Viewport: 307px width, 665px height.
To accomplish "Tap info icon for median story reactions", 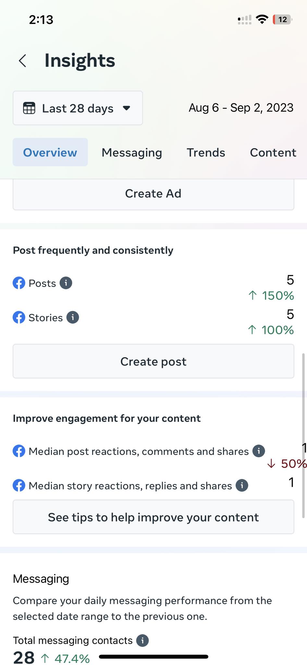I will tap(242, 485).
